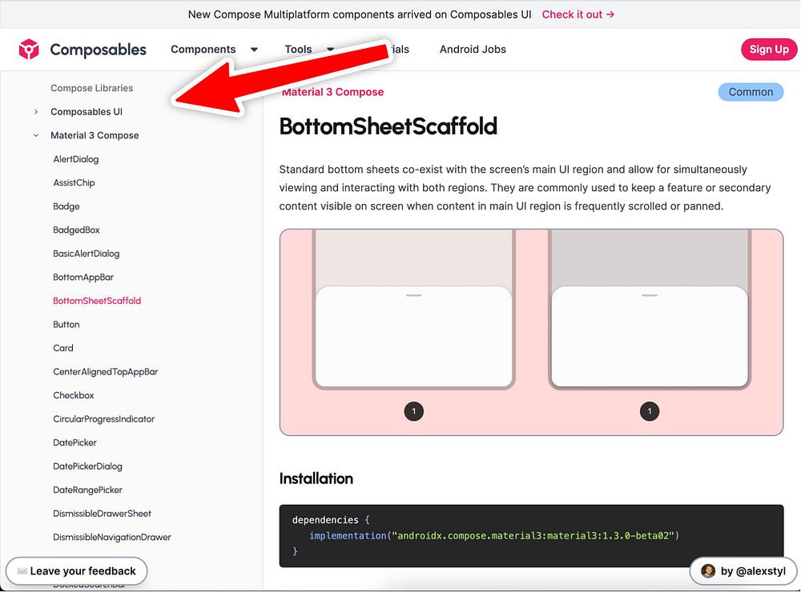Expand the Components dropdown arrow
The height and width of the screenshot is (592, 801).
[x=254, y=50]
